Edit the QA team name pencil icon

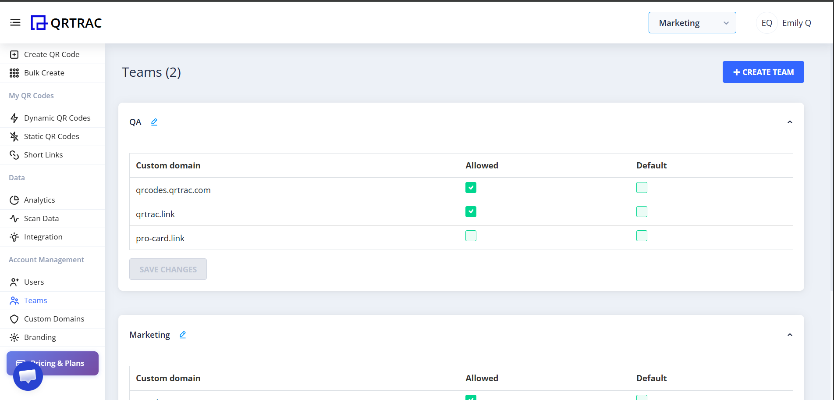click(154, 122)
